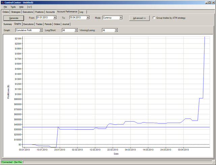Open the top Executions main tab

click(28, 12)
